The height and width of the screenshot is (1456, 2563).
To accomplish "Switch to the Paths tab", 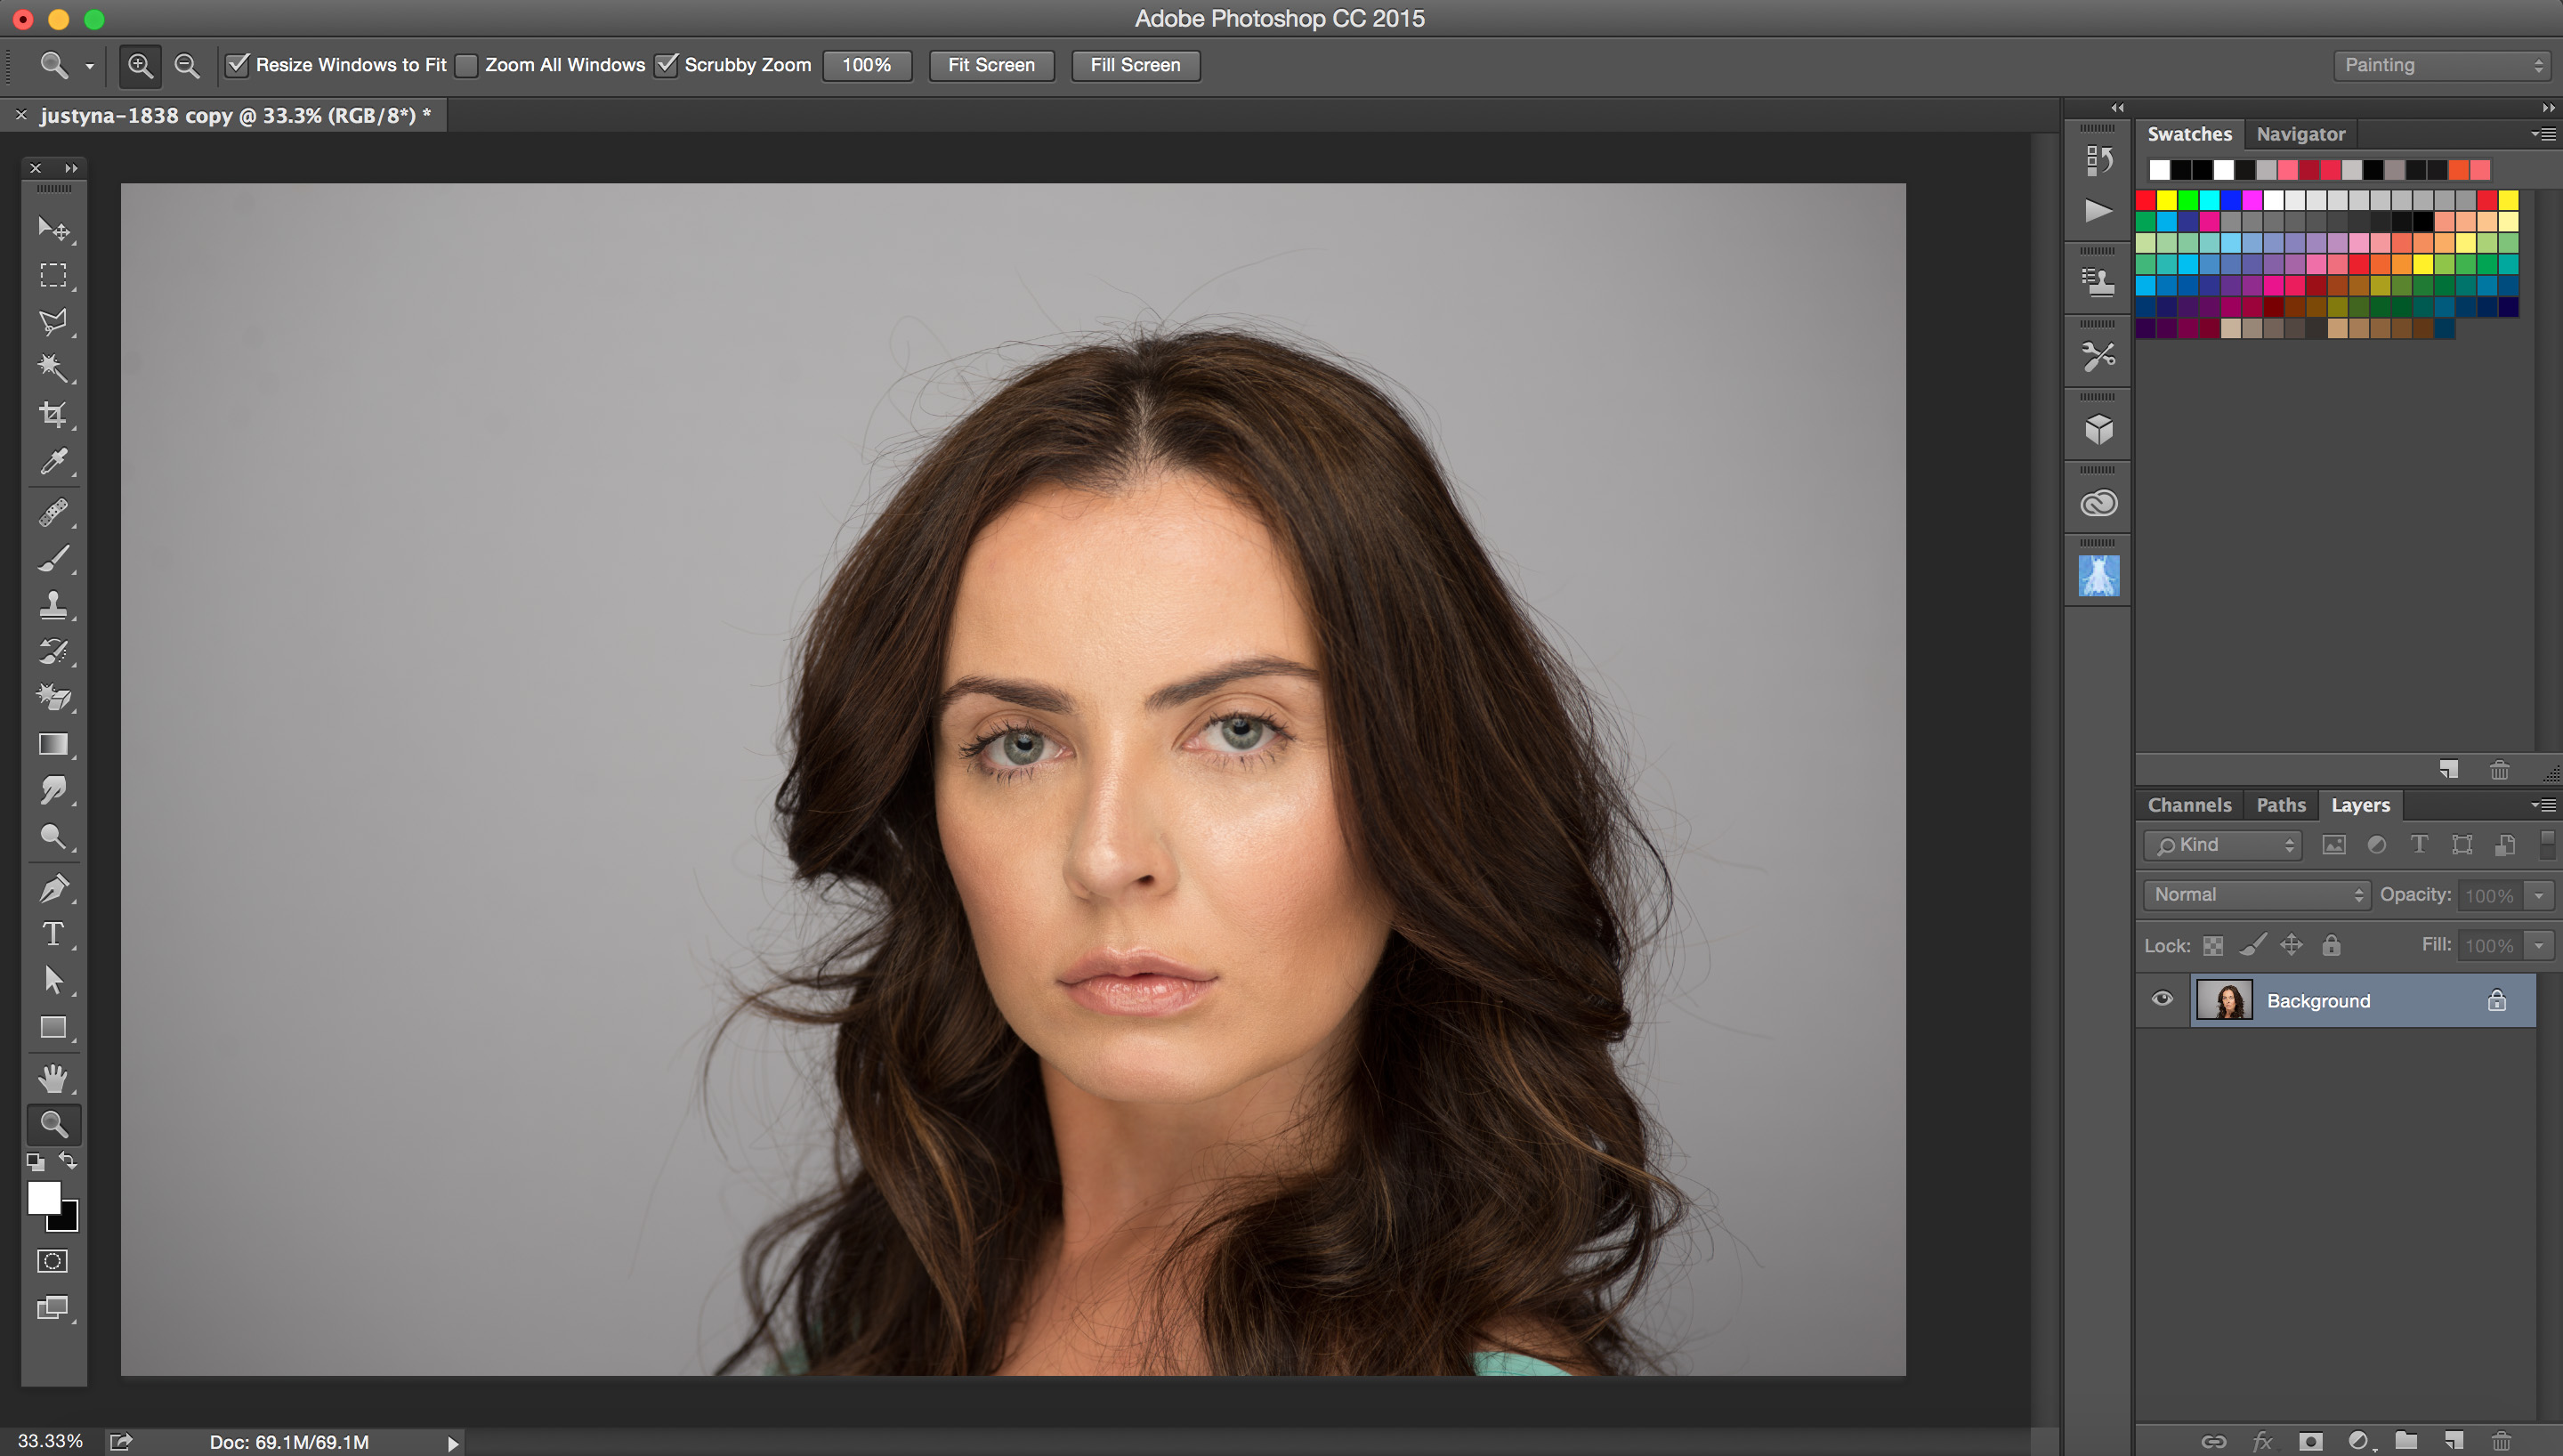I will (x=2280, y=805).
